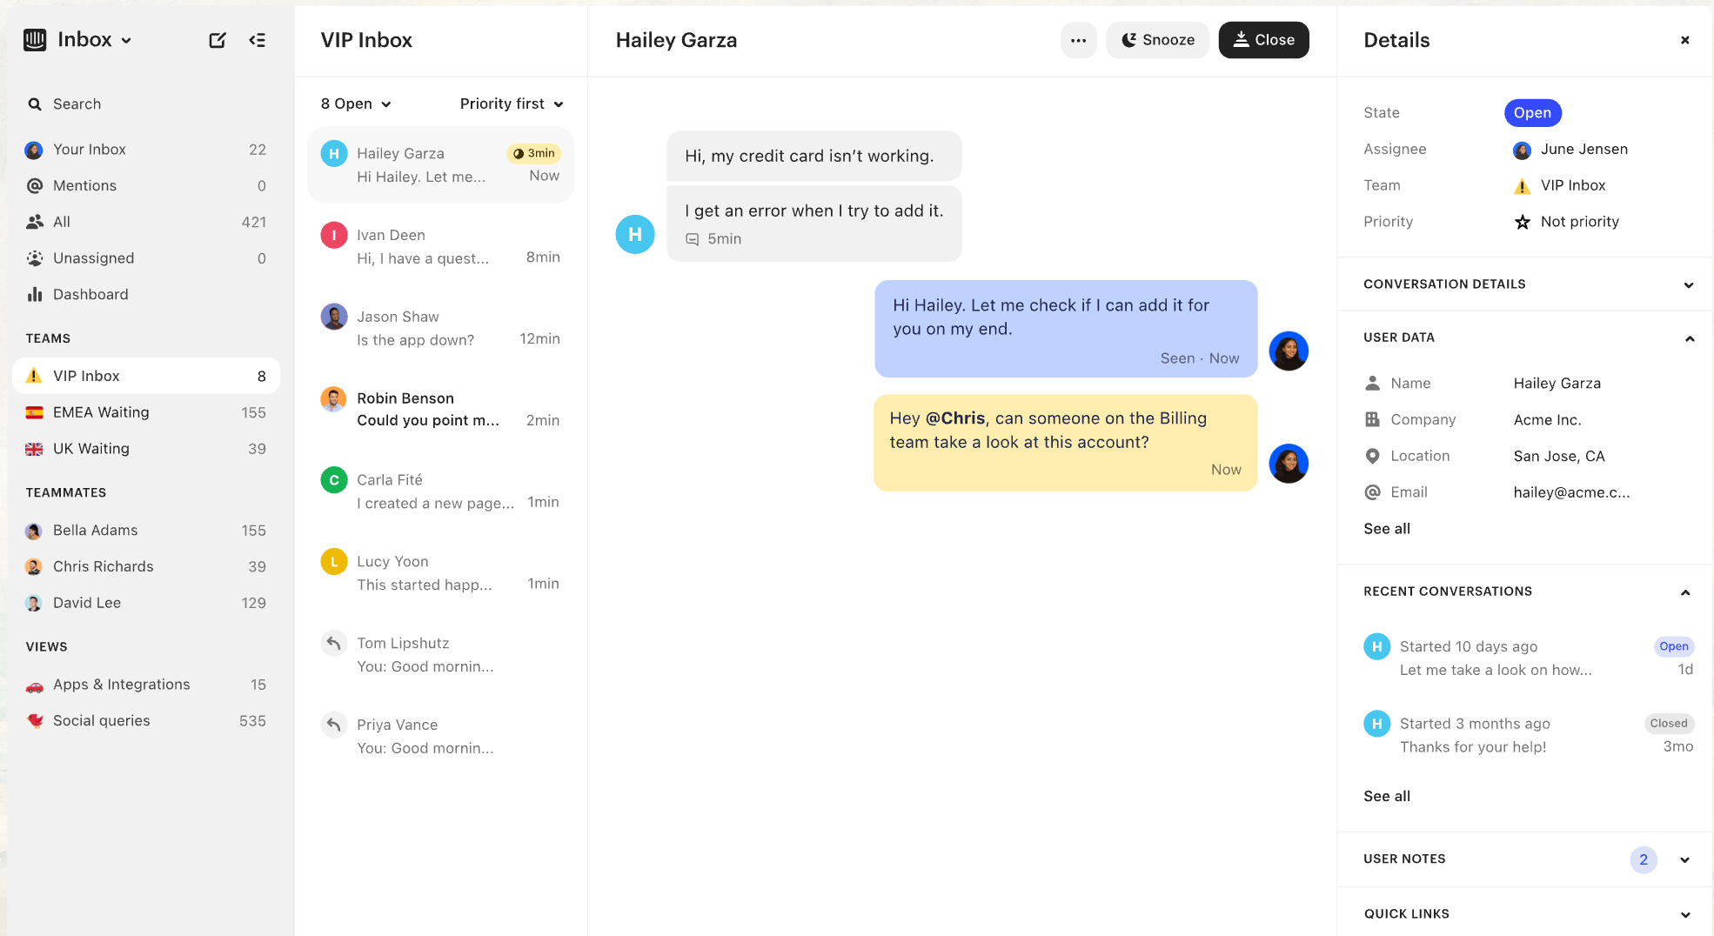Open Your Inbox
Image resolution: width=1714 pixels, height=936 pixels.
point(90,149)
